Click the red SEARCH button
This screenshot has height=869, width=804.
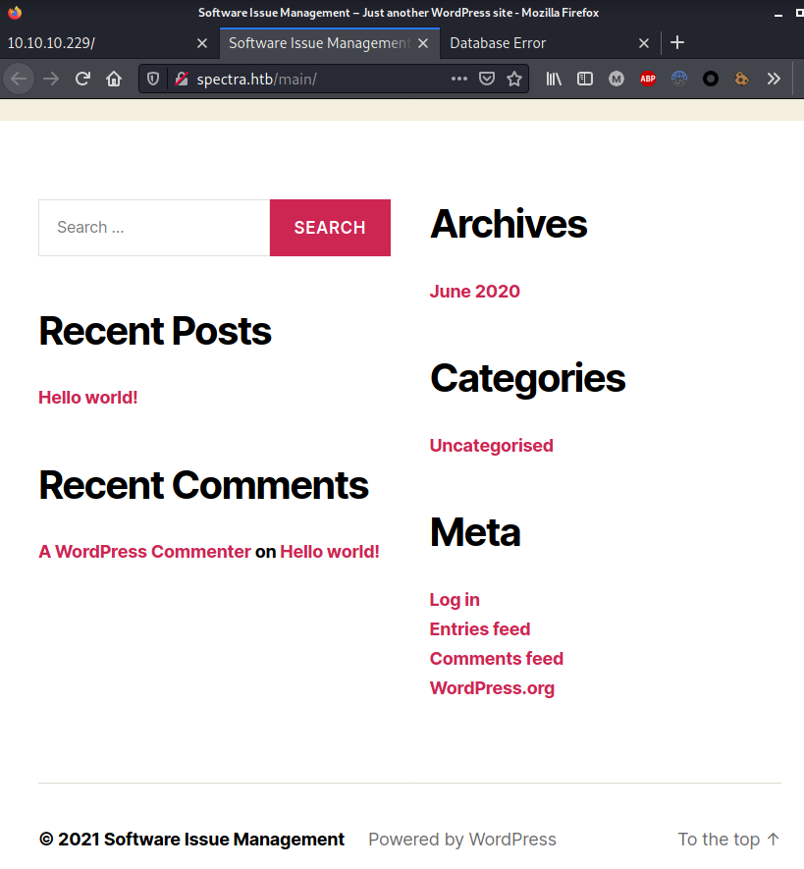coord(330,228)
